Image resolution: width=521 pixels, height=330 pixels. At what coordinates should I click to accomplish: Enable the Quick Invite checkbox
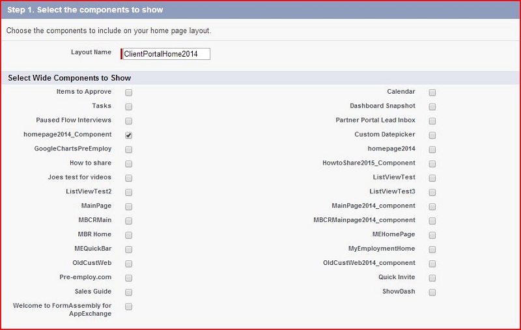coord(432,278)
